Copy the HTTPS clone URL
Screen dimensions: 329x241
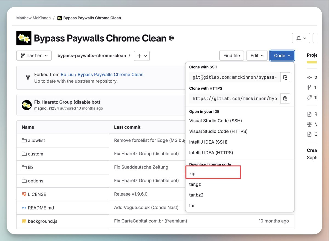285,98
